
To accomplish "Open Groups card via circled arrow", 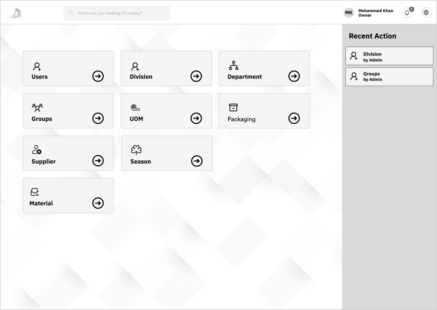I will (x=98, y=118).
